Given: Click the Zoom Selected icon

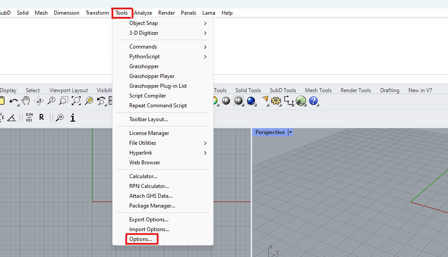Looking at the screenshot, I should click(89, 101).
